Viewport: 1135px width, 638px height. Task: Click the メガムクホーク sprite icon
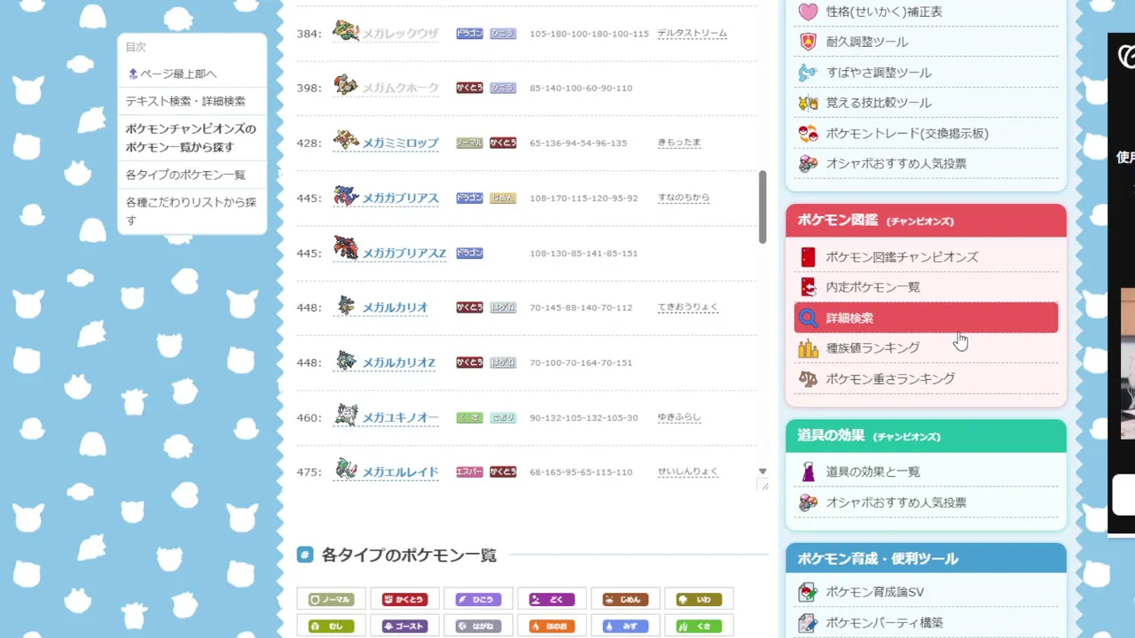point(346,87)
